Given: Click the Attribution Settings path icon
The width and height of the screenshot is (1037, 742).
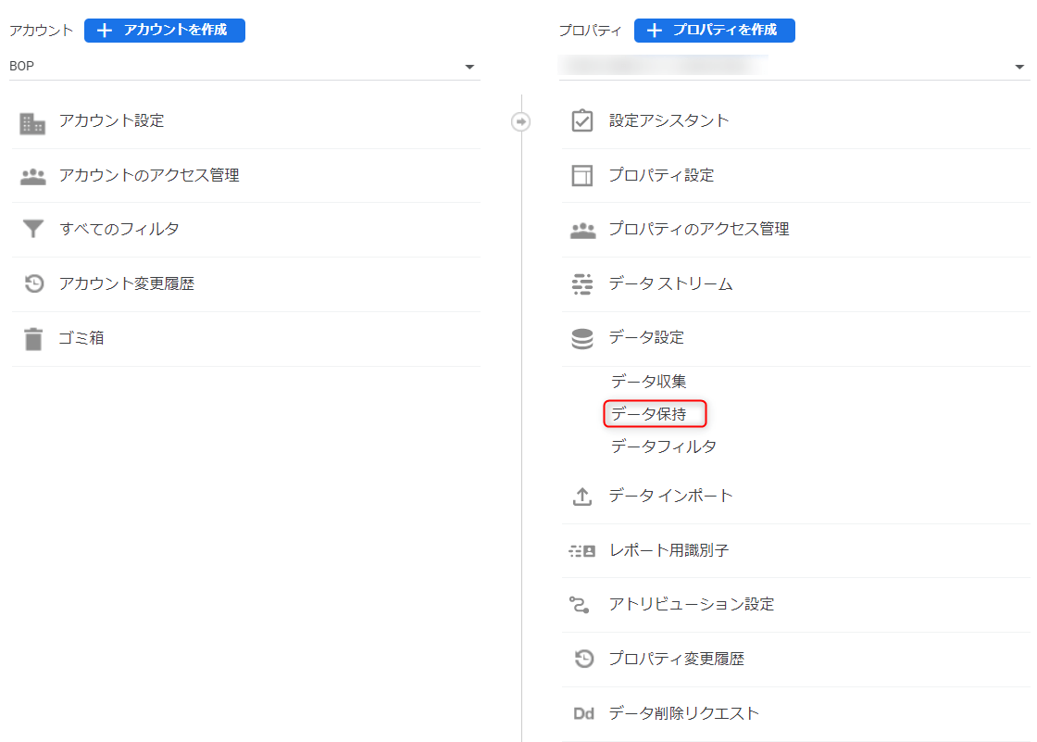Looking at the screenshot, I should coord(580,604).
